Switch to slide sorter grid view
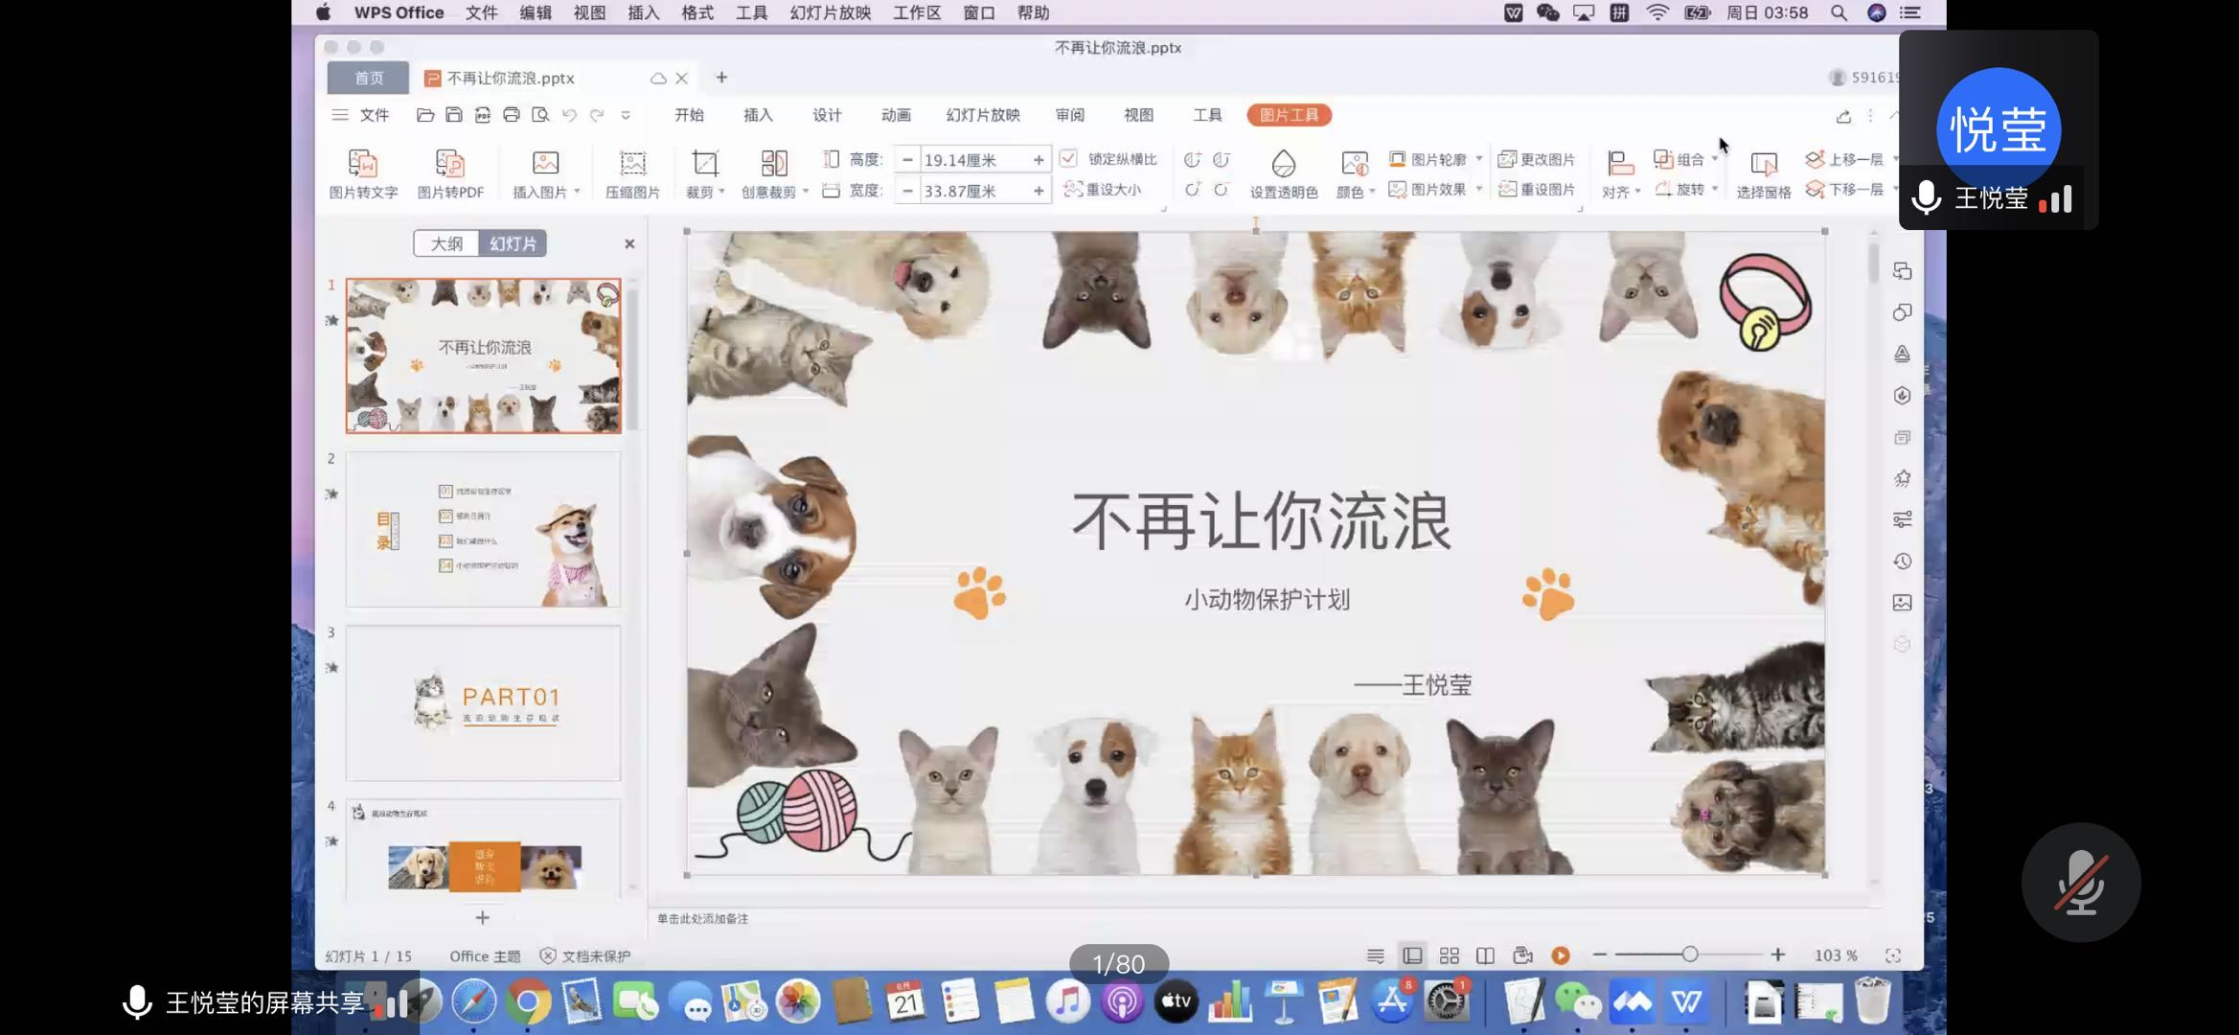Image resolution: width=2239 pixels, height=1035 pixels. point(1449,955)
